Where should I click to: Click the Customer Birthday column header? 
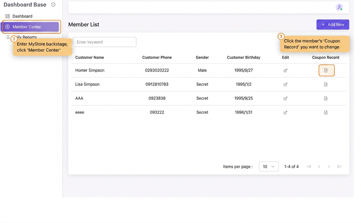pos(244,57)
